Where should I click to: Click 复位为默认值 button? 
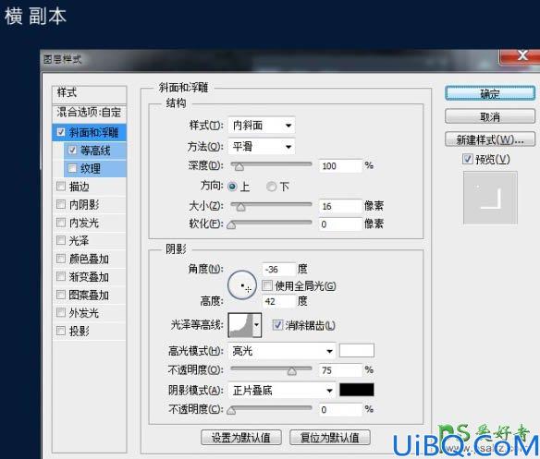click(x=330, y=438)
